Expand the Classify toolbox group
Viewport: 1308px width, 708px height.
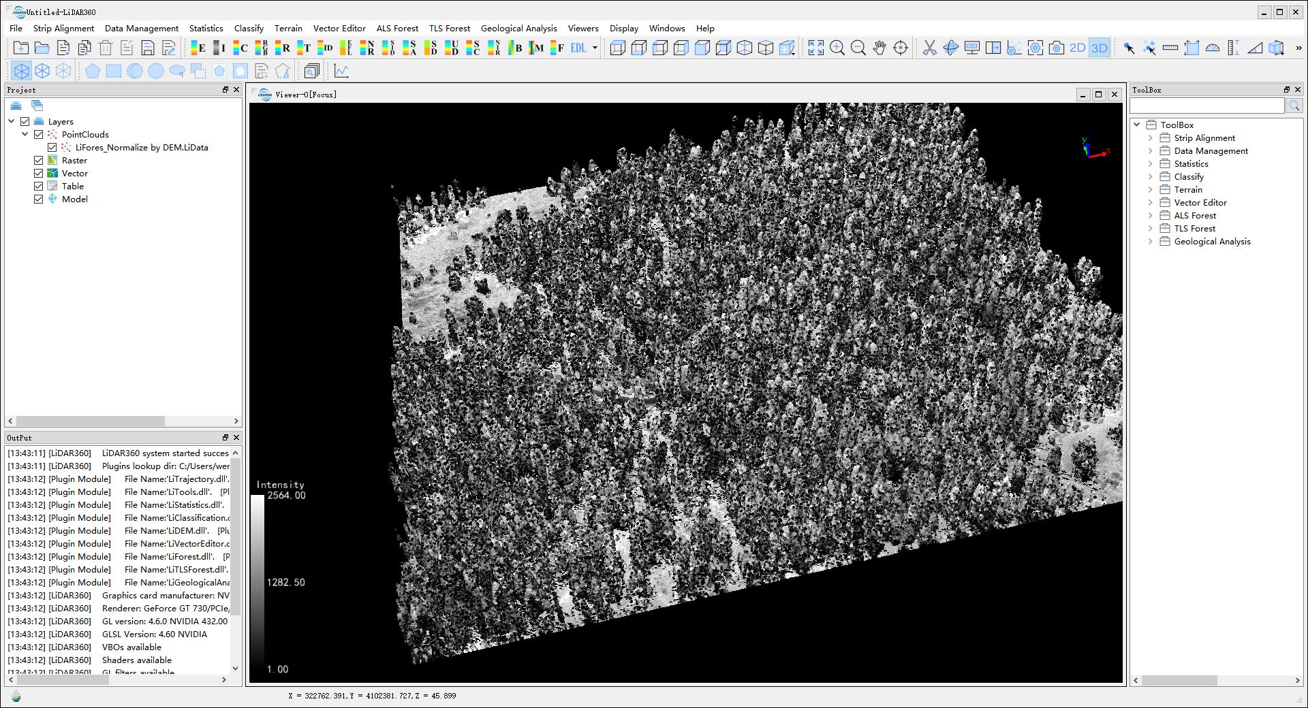pyautogui.click(x=1151, y=177)
